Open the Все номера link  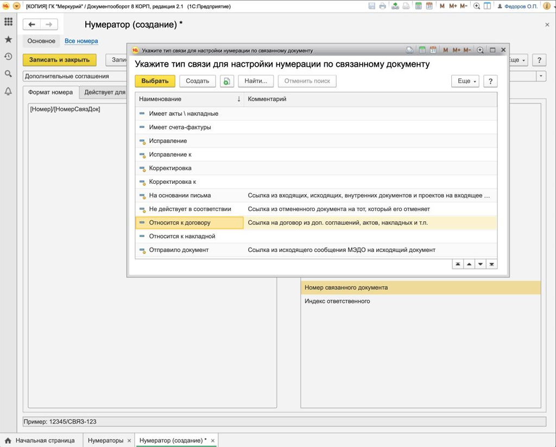(x=81, y=41)
